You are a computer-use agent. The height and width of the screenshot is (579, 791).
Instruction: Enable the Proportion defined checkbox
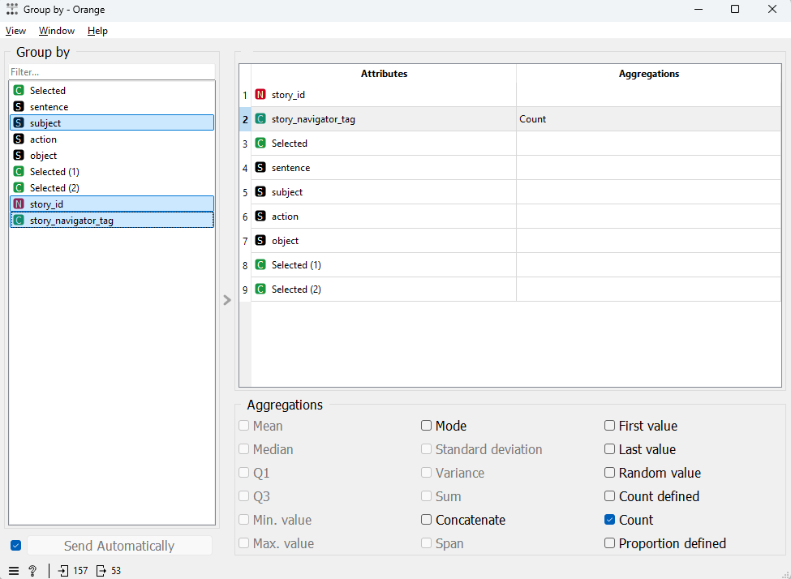point(609,543)
